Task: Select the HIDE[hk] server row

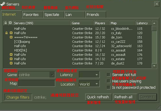Action: (77, 50)
